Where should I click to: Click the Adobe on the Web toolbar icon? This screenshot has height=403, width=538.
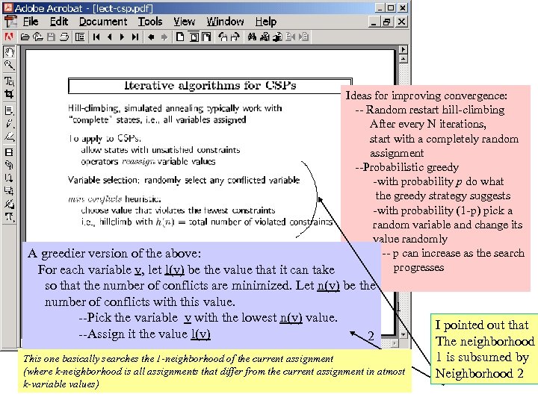(9, 37)
